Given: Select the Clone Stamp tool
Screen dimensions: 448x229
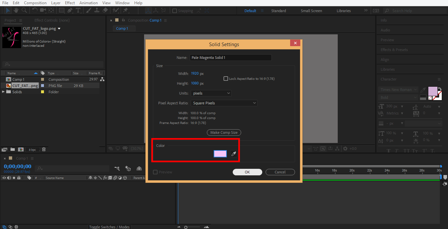Looking at the screenshot, I should pyautogui.click(x=97, y=10).
